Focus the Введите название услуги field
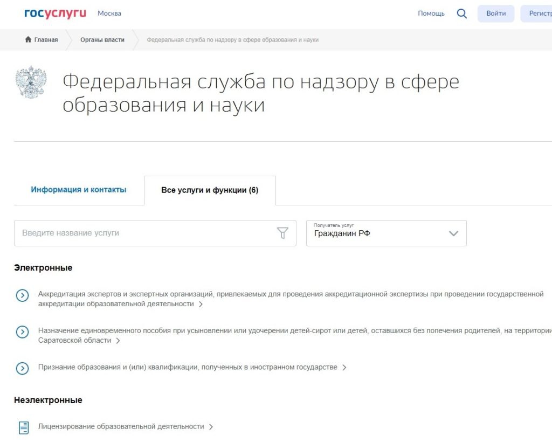 (x=146, y=233)
